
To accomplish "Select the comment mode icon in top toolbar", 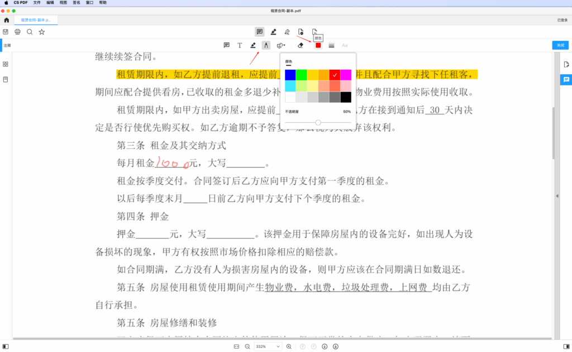I will click(260, 32).
